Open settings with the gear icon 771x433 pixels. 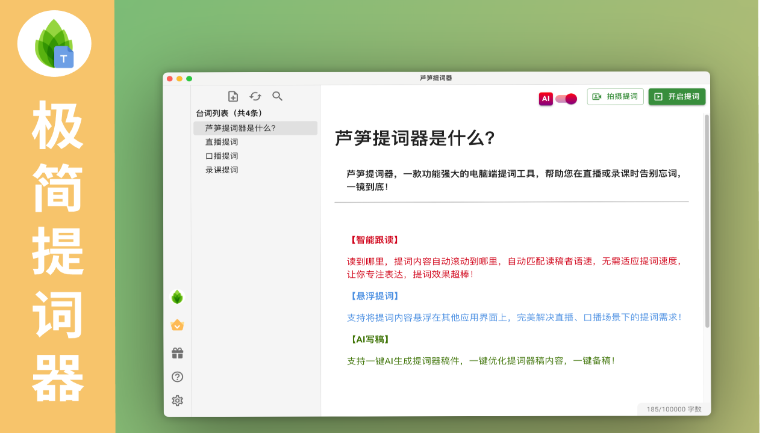[x=177, y=401]
